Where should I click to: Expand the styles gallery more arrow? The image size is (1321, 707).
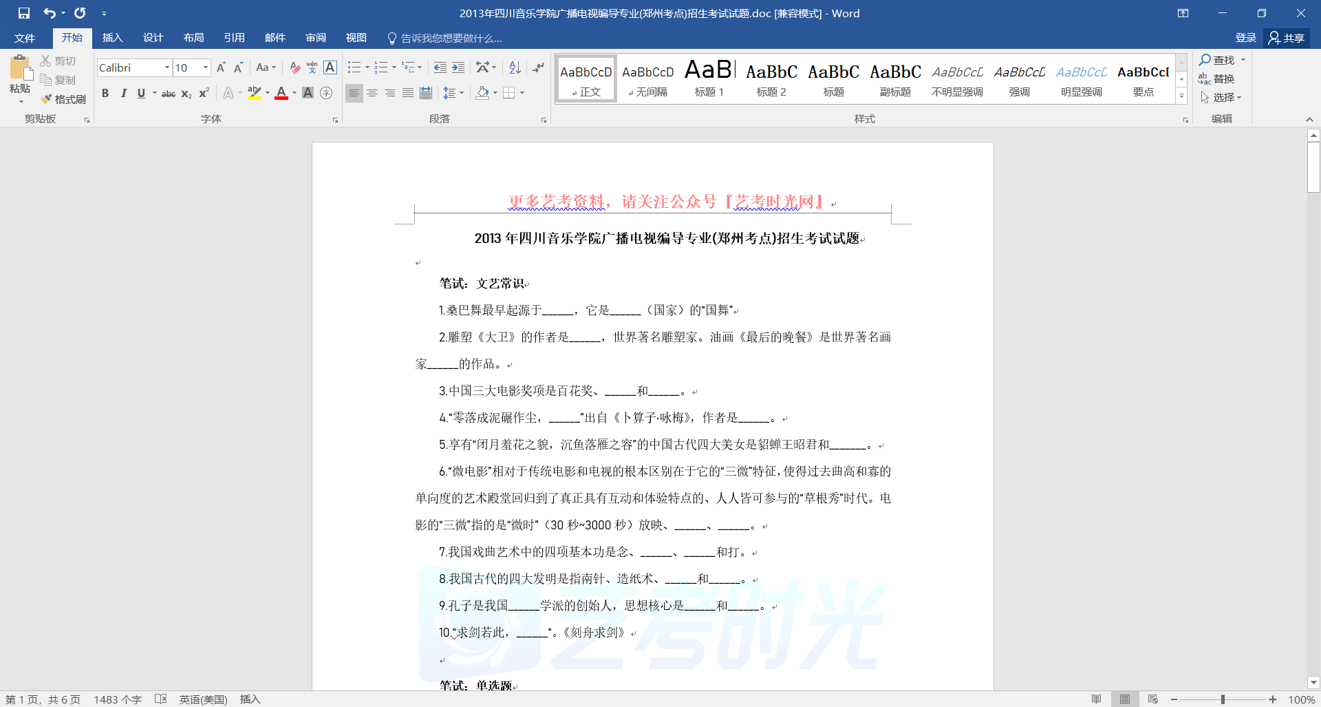tap(1181, 96)
